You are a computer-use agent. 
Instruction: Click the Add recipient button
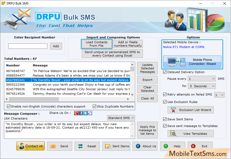(56, 46)
